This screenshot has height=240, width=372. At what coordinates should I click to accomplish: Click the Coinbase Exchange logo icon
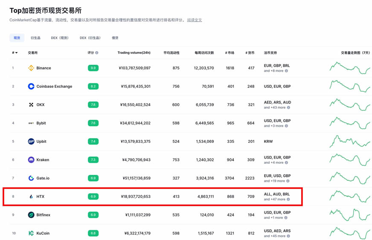pyautogui.click(x=31, y=87)
